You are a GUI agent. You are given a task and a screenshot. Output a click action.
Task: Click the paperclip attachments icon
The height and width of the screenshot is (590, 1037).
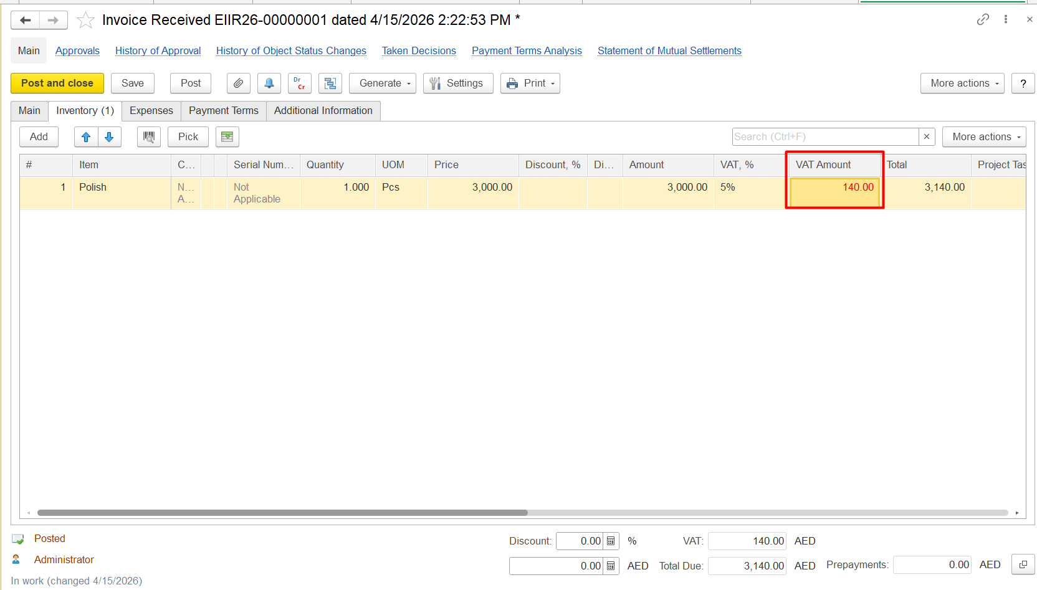click(238, 83)
